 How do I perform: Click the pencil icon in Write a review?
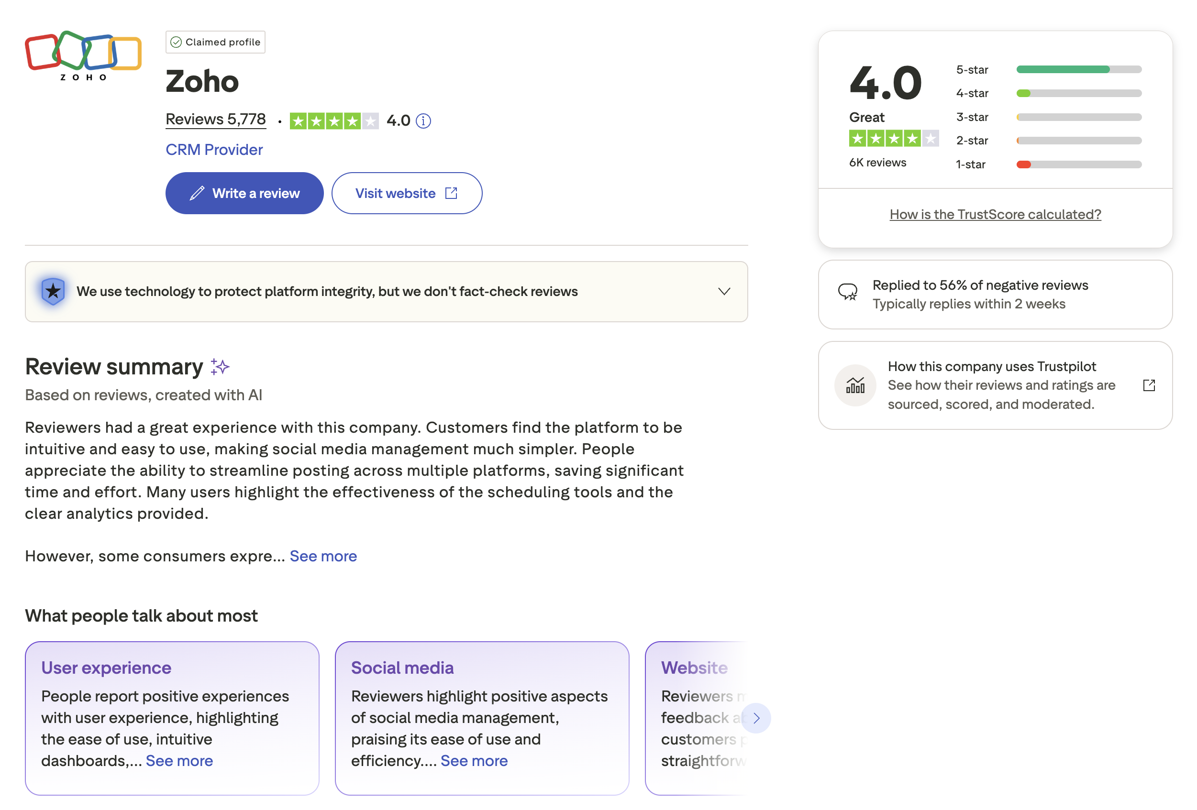pyautogui.click(x=198, y=193)
